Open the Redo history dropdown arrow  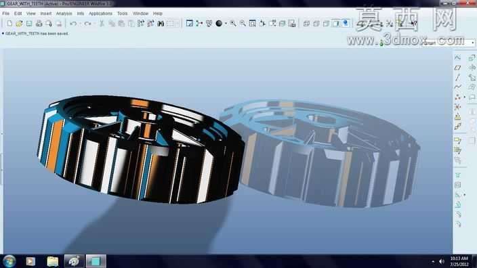click(94, 24)
